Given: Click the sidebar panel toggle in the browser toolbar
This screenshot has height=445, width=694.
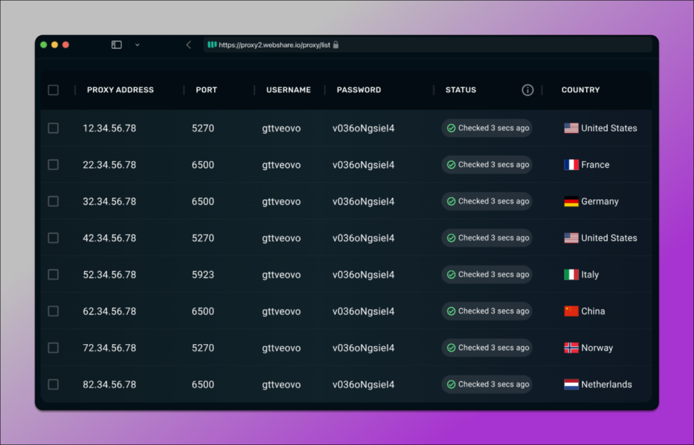Looking at the screenshot, I should point(116,44).
